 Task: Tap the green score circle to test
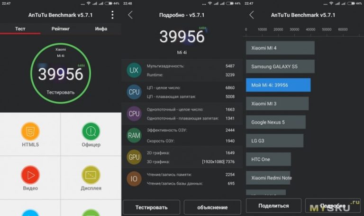point(60,75)
